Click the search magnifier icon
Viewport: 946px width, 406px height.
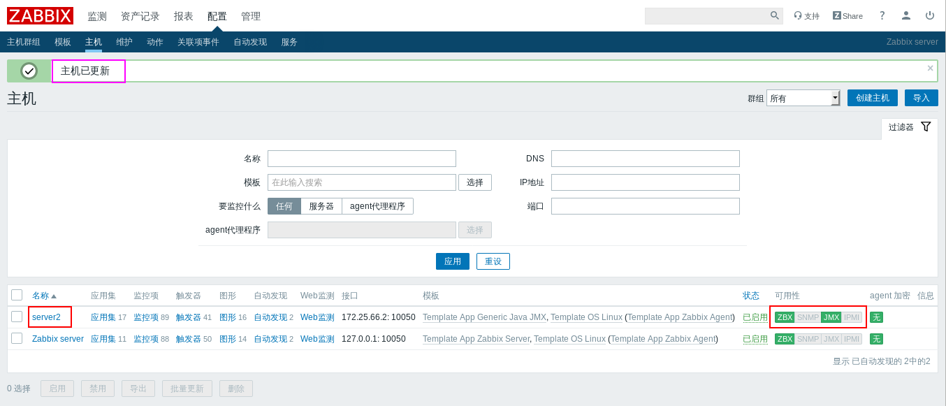click(775, 15)
